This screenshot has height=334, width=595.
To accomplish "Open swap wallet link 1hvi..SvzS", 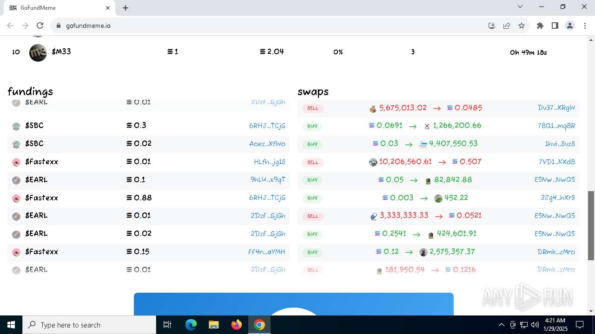I will coord(560,144).
